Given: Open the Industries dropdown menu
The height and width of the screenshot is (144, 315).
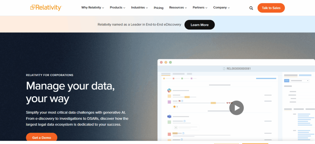Looking at the screenshot, I should (x=139, y=8).
